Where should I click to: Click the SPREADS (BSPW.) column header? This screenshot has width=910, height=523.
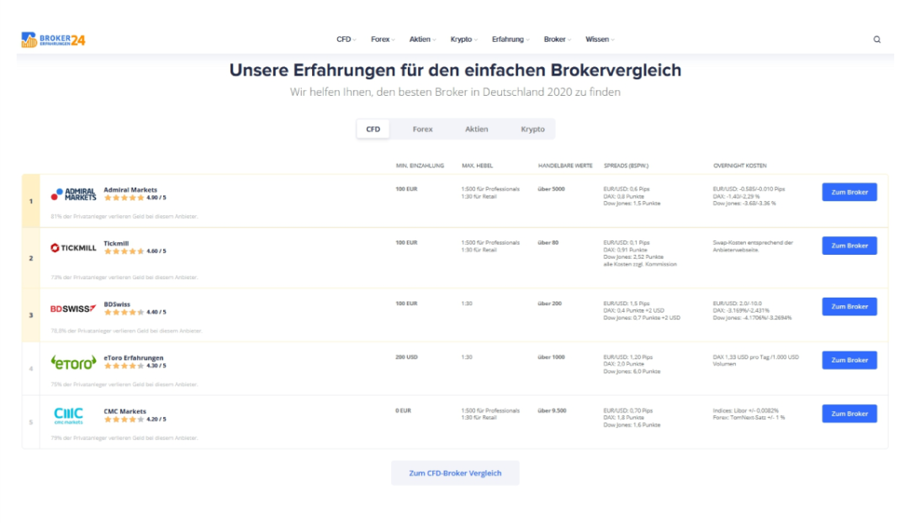pos(627,166)
